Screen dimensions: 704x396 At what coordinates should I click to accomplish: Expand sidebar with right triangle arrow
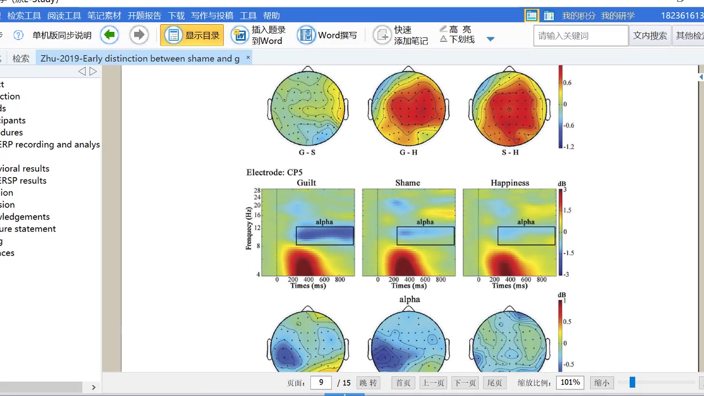tap(93, 71)
